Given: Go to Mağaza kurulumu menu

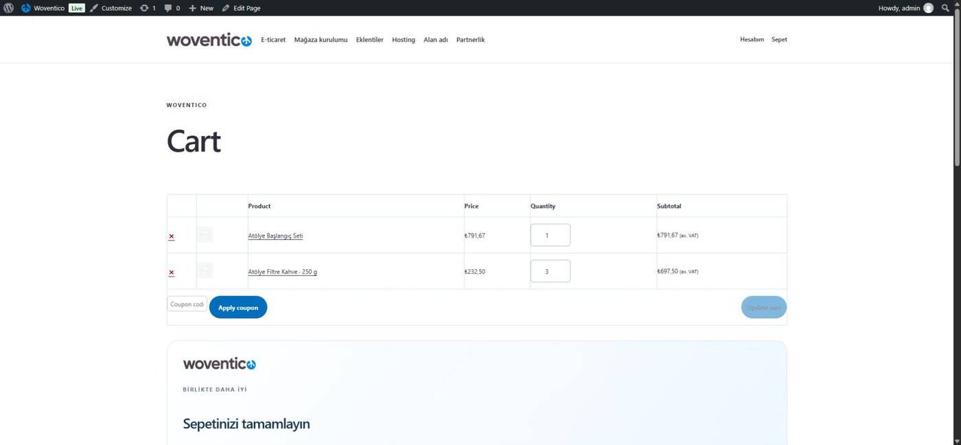Looking at the screenshot, I should tap(321, 40).
